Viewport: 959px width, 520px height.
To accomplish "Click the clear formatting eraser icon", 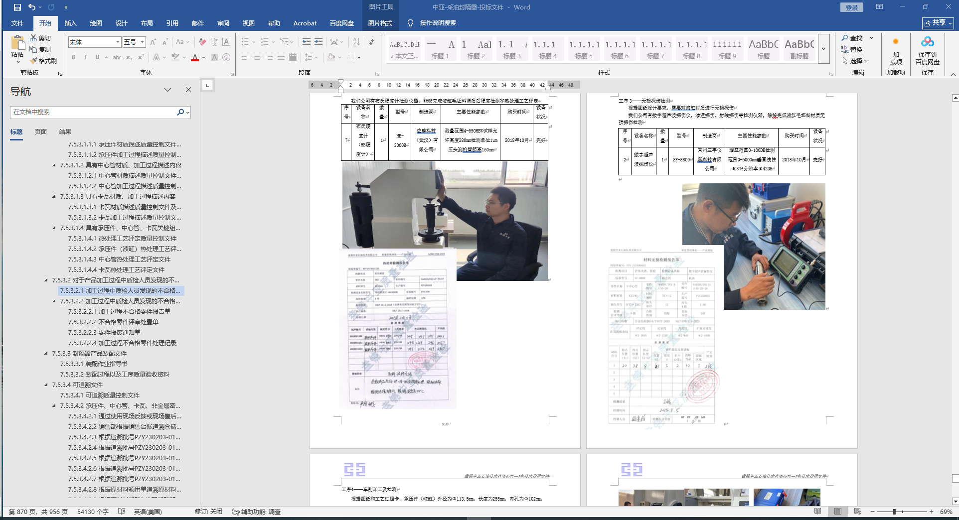I will [202, 42].
